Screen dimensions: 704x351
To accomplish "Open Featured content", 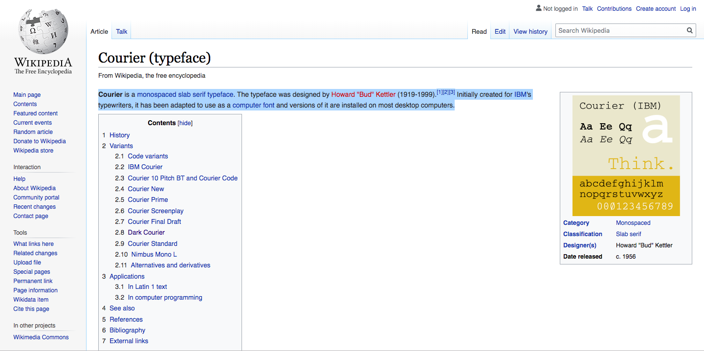I will coord(35,113).
